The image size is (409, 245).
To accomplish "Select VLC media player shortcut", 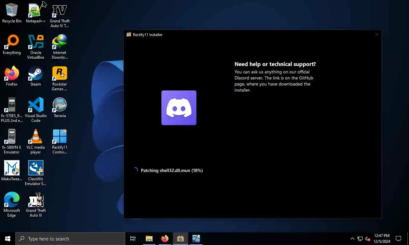I will point(35,142).
